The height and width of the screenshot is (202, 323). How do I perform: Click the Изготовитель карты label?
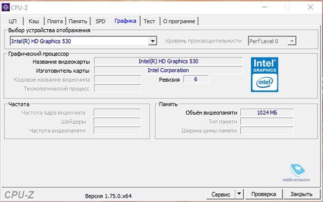[x=63, y=71]
